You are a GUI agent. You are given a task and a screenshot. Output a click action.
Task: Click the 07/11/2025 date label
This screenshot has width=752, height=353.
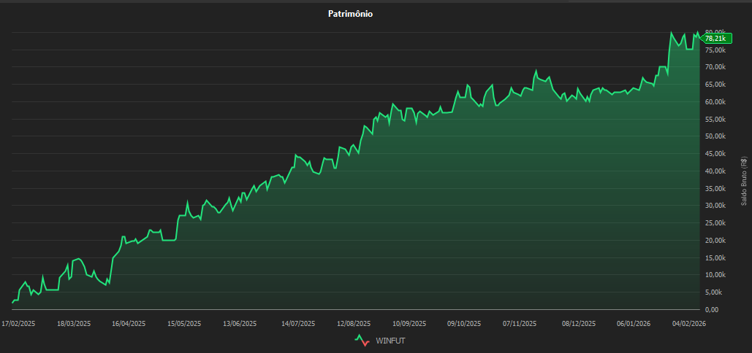click(x=520, y=323)
